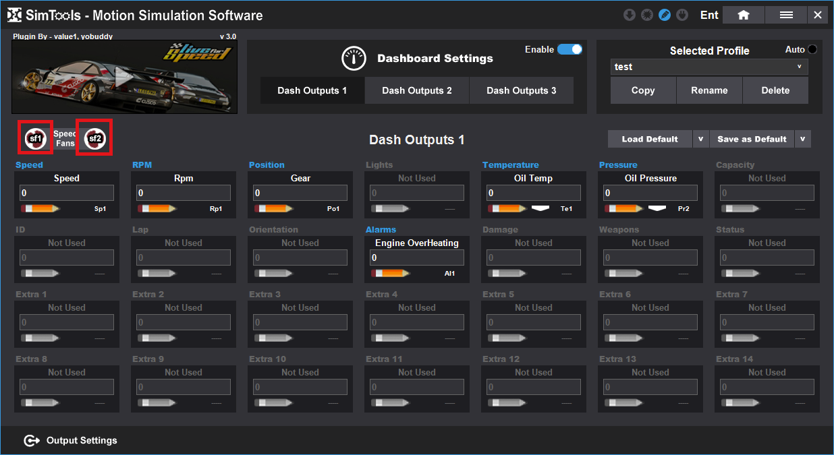This screenshot has width=834, height=455.
Task: Click the Home icon in title bar
Action: pyautogui.click(x=743, y=15)
